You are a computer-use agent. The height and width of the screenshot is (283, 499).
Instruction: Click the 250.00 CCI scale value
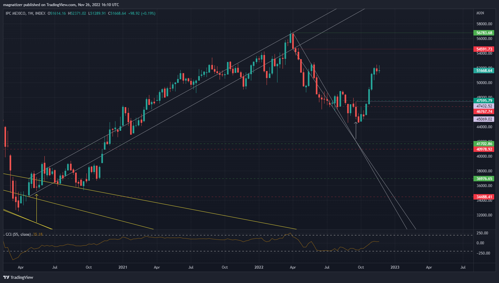(482, 233)
